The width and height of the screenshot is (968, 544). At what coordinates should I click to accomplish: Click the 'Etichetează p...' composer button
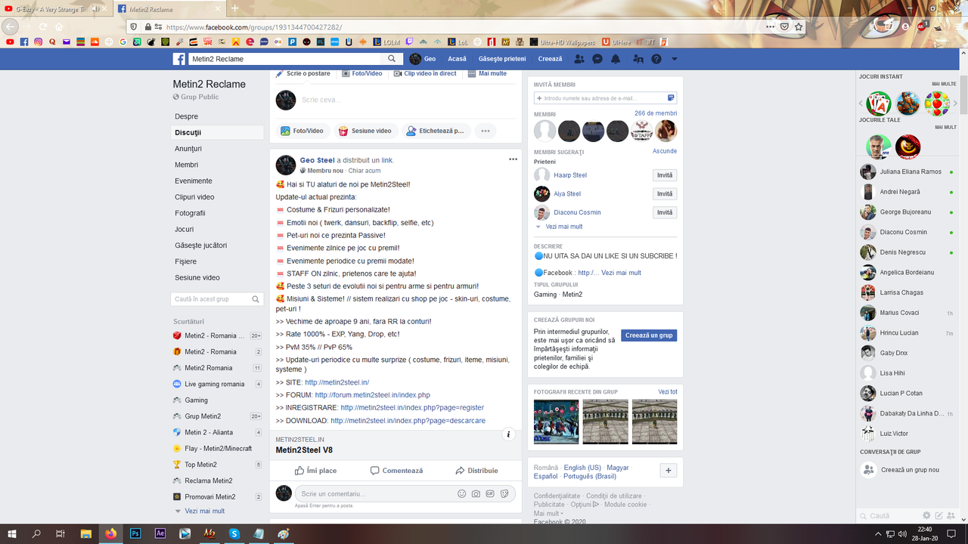point(436,131)
